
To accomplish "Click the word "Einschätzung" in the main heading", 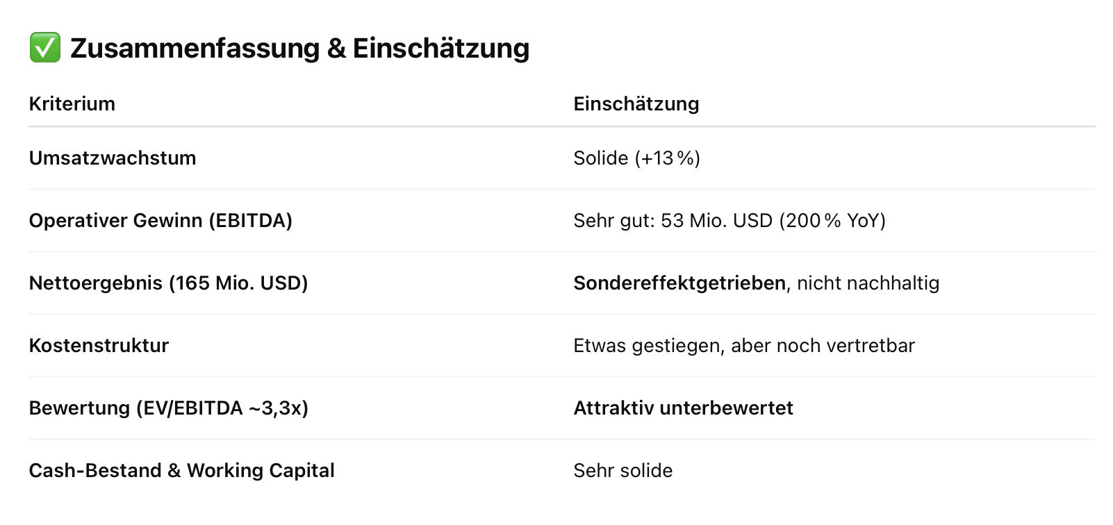I will point(440,48).
